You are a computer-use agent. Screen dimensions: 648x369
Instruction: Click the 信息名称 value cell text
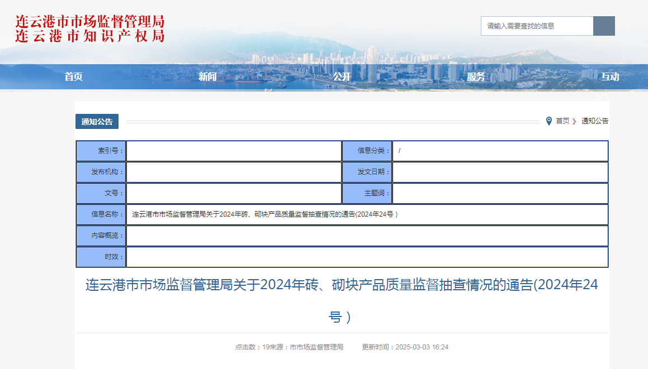265,214
